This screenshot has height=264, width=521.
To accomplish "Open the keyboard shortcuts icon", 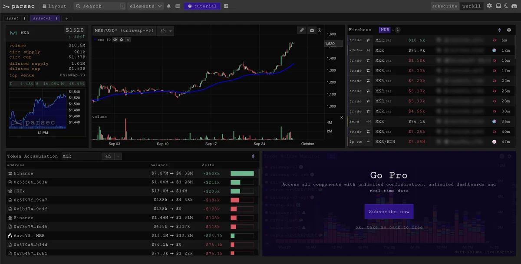I will [x=178, y=6].
